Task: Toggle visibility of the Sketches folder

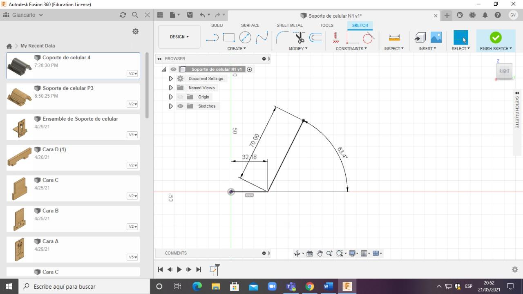Action: [x=180, y=106]
